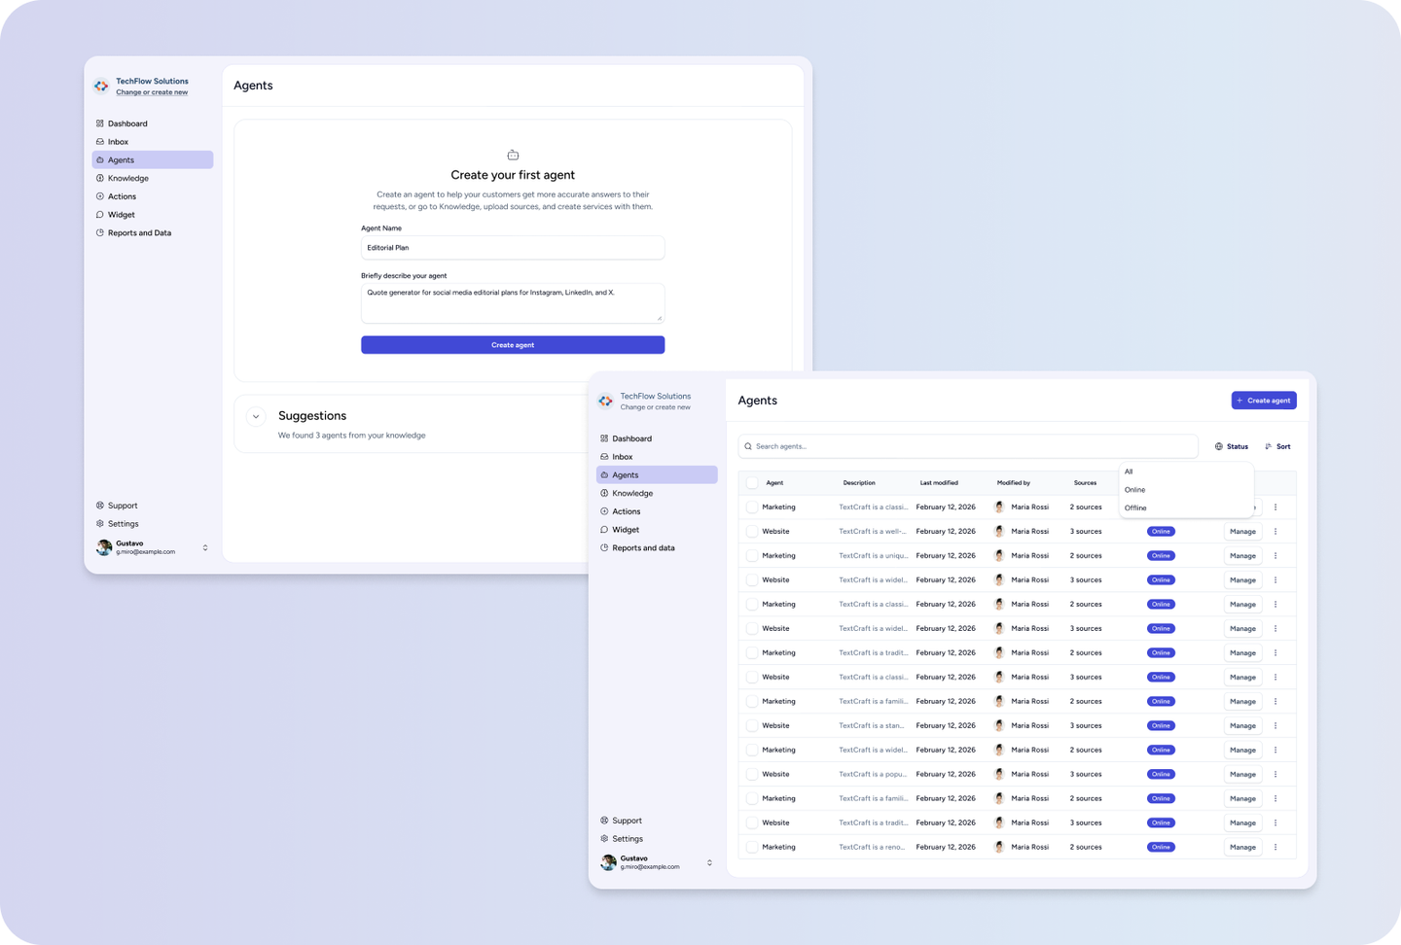Open the three-dot menu for the Marketing tradit... row
Viewport: 1401px width, 945px height.
(1275, 653)
